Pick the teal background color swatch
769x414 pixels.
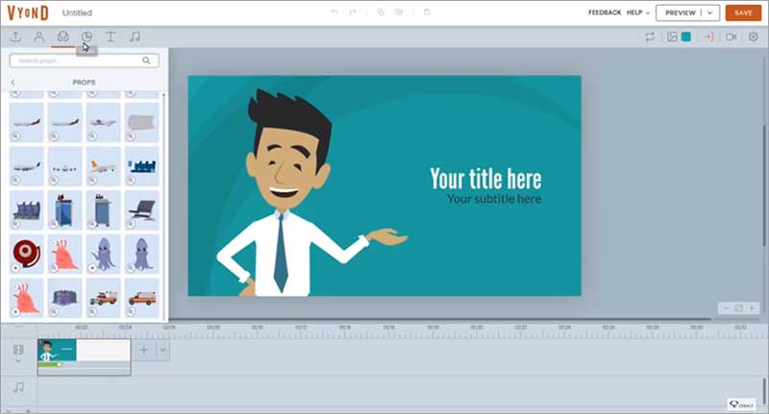tap(686, 37)
